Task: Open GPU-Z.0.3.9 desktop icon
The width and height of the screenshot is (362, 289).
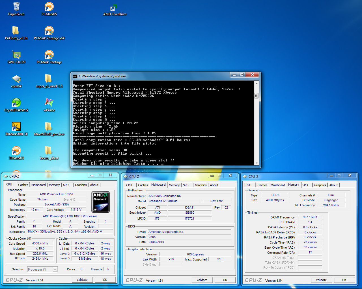Action: [x=16, y=57]
